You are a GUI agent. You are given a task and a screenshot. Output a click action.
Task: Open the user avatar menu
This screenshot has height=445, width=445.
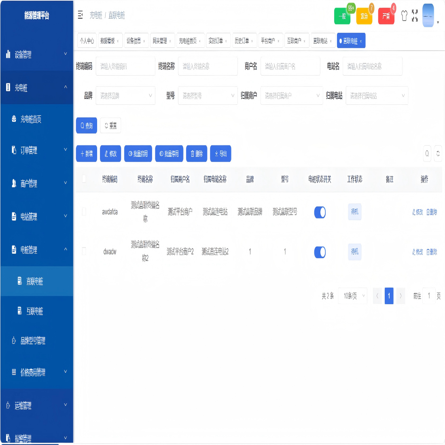point(428,16)
